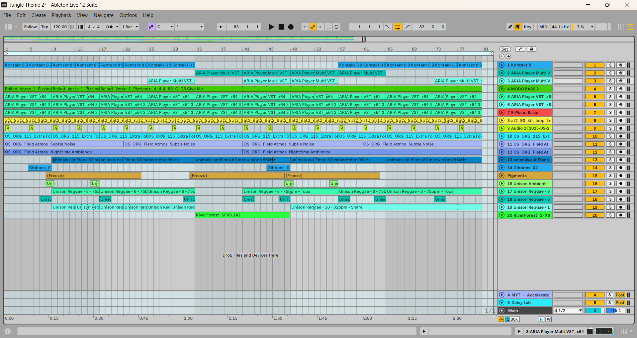Open the Navigate menu
This screenshot has height=338, width=637.
point(104,15)
